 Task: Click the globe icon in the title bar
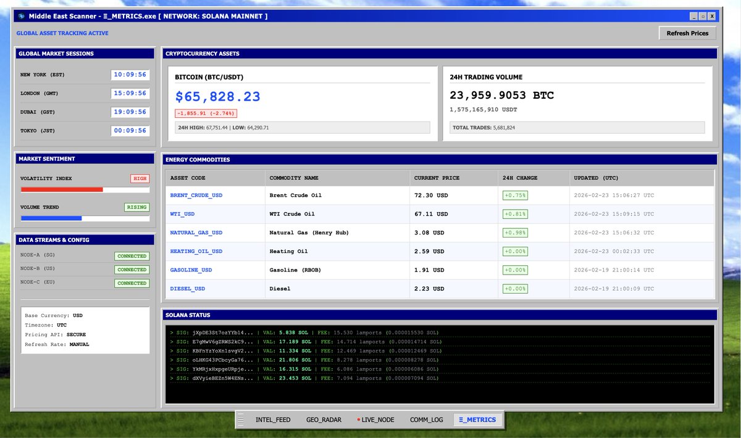coord(20,16)
